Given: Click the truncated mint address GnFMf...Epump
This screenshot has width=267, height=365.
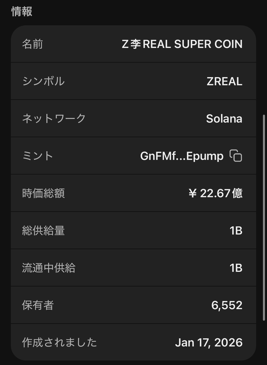Looking at the screenshot, I should point(182,156).
